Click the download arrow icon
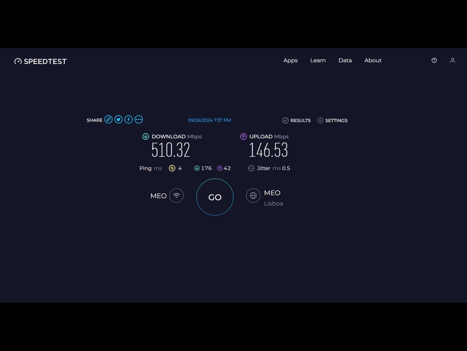 [x=146, y=136]
